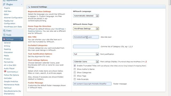Go to Writing settings submenu

7,46
